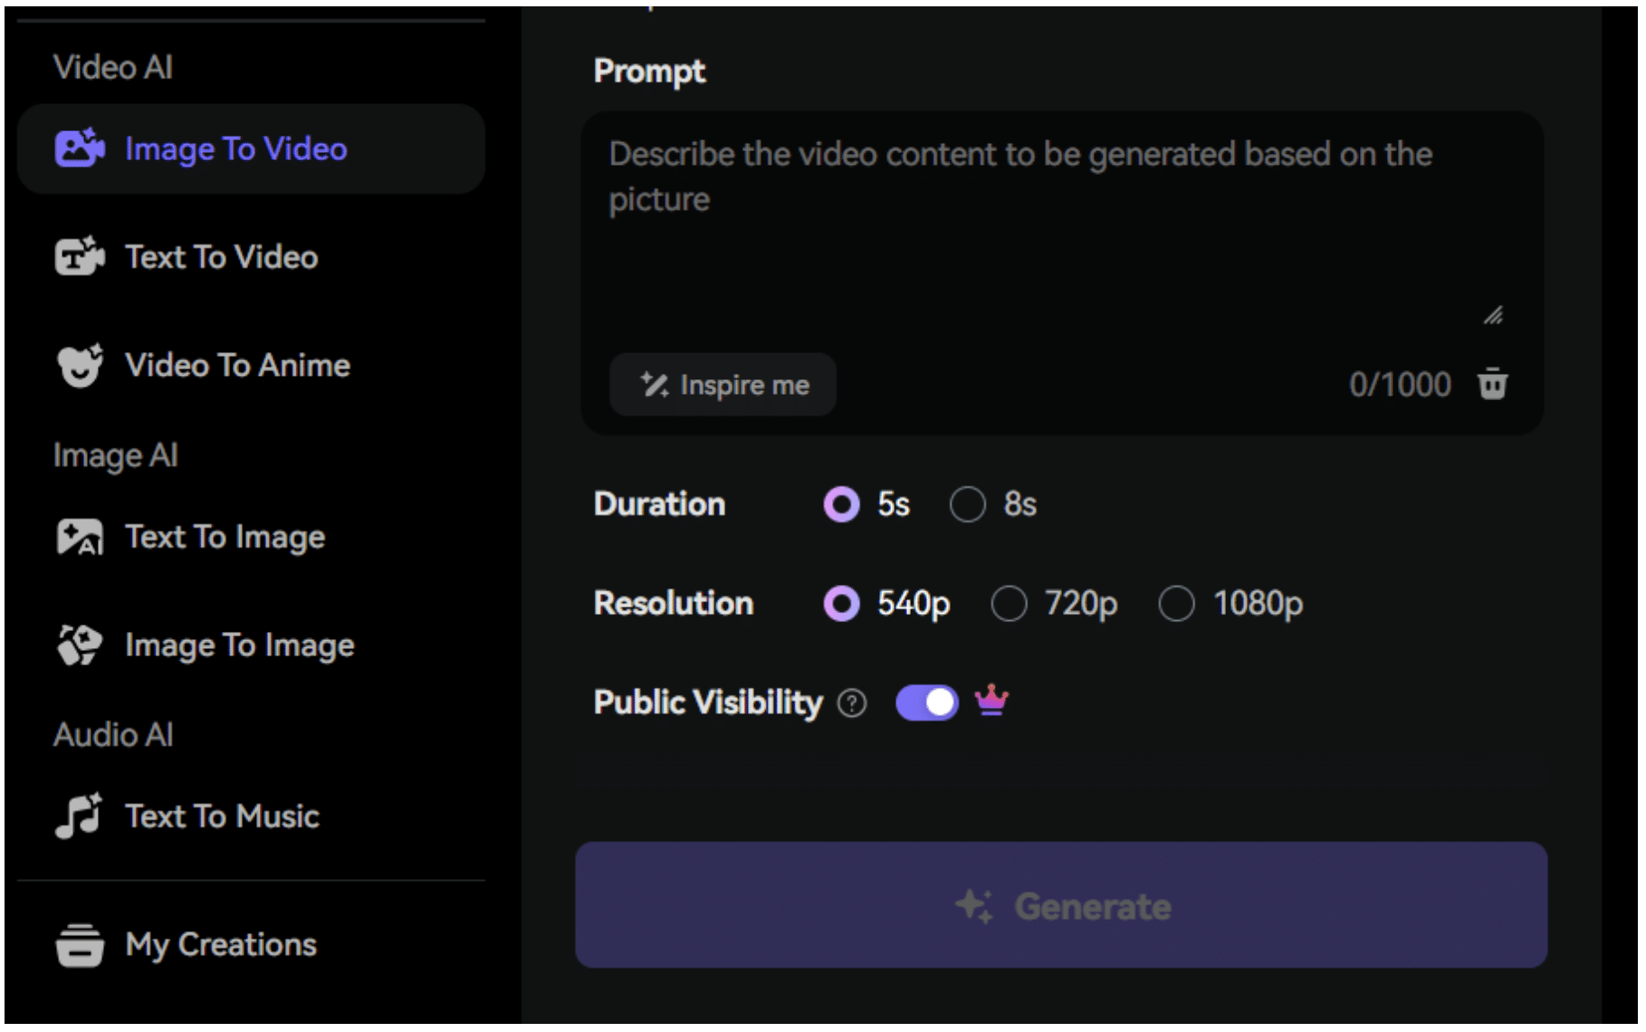Click the Video To Anime face icon
Viewport: 1646px width, 1032px height.
click(x=80, y=365)
